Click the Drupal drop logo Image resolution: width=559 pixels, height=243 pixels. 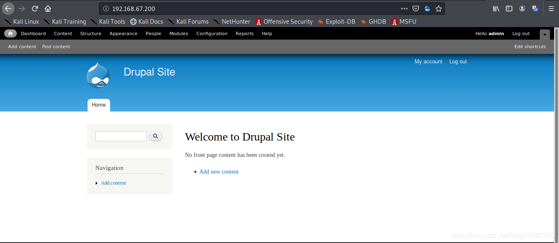pos(98,75)
